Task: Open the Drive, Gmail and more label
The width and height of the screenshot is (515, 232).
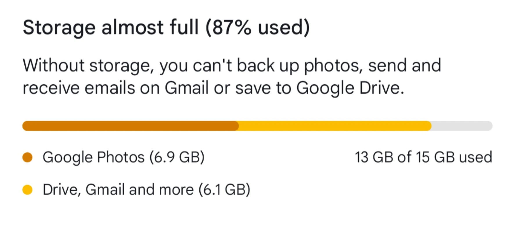Action: coord(146,190)
